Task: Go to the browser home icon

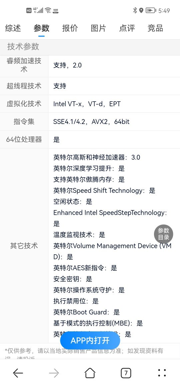Action: click(x=90, y=373)
